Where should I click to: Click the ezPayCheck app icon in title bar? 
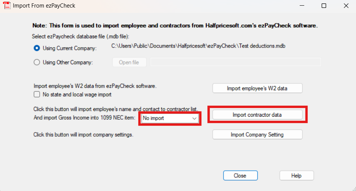pos(7,5)
